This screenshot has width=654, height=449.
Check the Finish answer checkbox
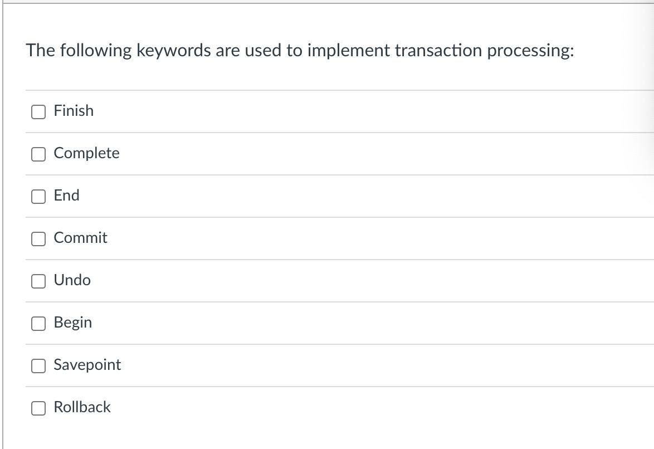(x=38, y=111)
